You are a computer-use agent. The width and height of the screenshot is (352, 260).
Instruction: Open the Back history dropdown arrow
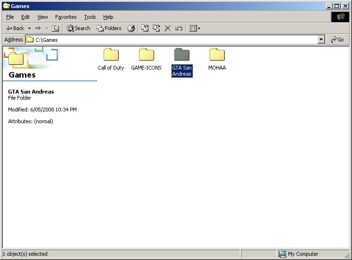pyautogui.click(x=29, y=28)
